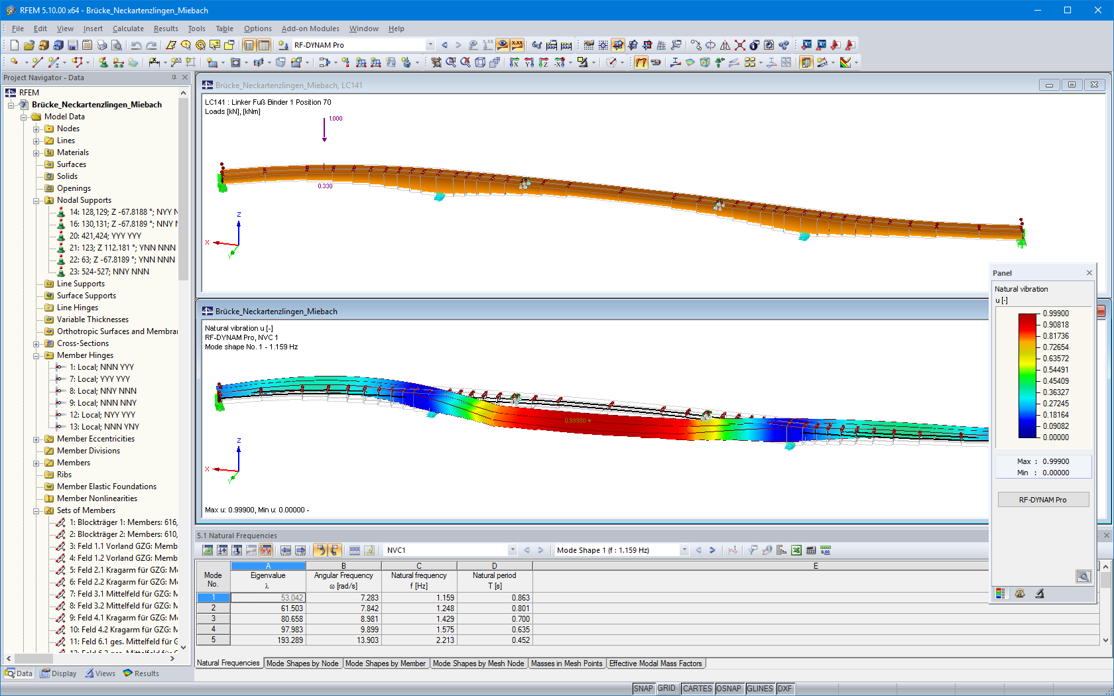Expand the Nodes tree node

tap(36, 129)
